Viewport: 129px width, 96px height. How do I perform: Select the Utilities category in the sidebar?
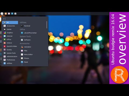click(x=10, y=63)
